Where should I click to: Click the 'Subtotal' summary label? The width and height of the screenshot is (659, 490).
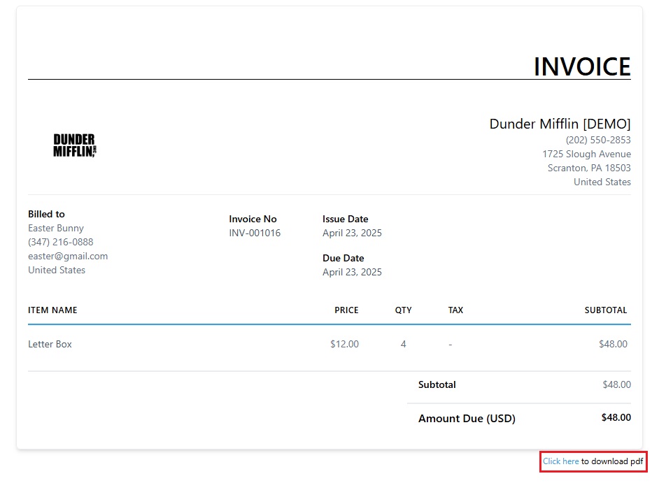point(437,384)
